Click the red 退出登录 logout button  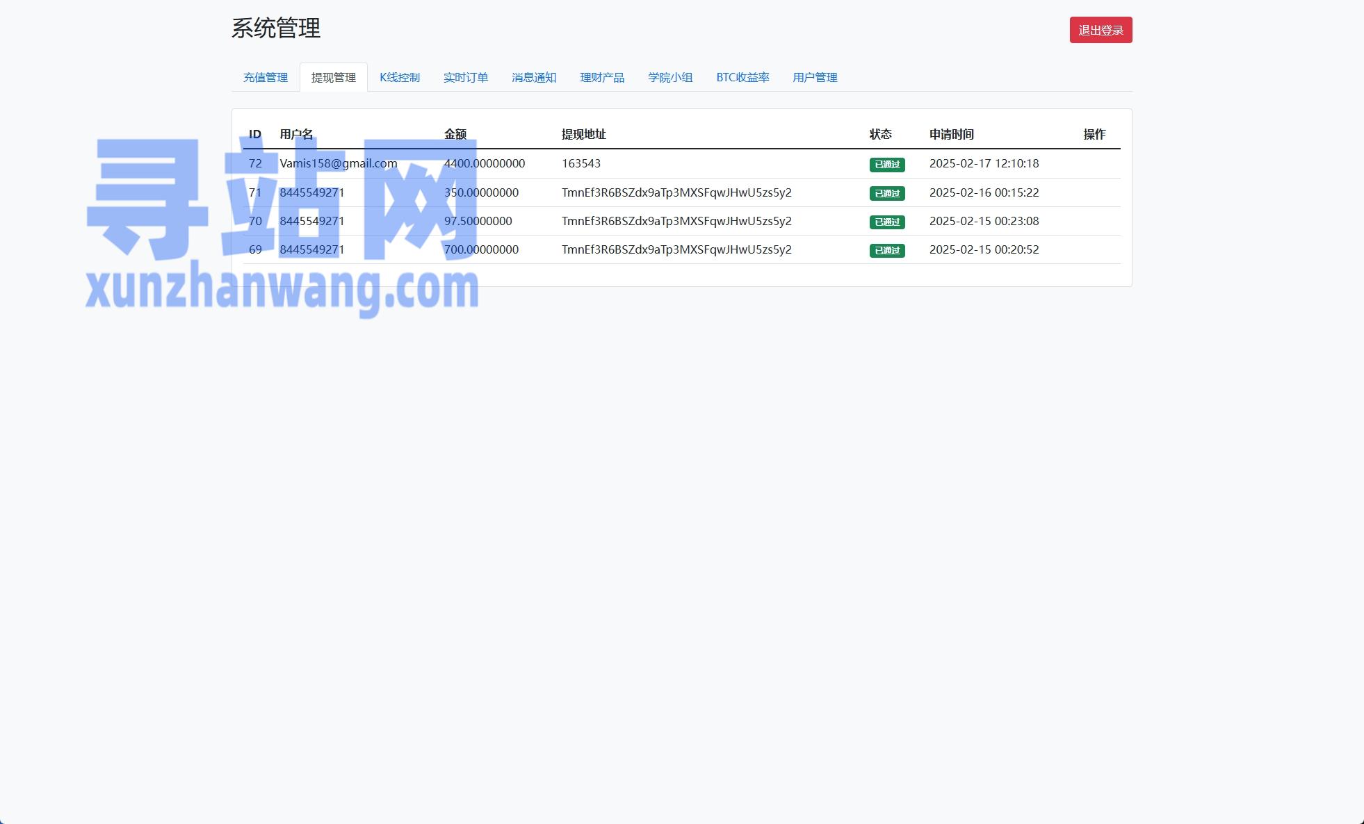click(1101, 30)
